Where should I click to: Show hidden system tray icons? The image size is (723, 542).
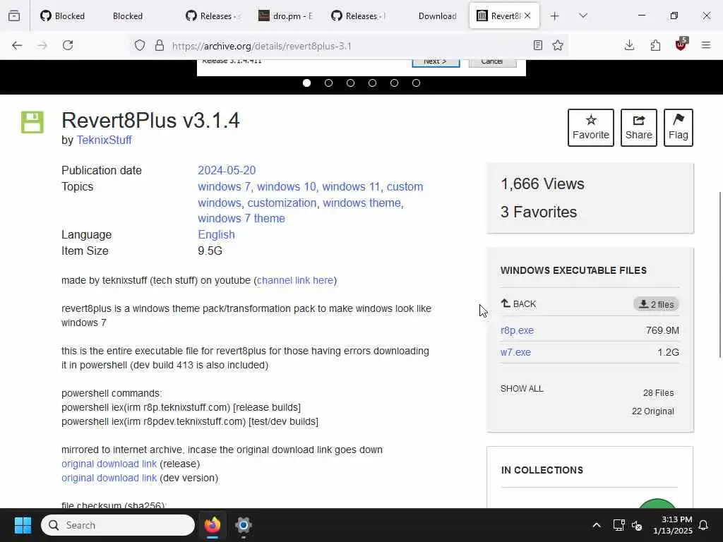click(596, 525)
